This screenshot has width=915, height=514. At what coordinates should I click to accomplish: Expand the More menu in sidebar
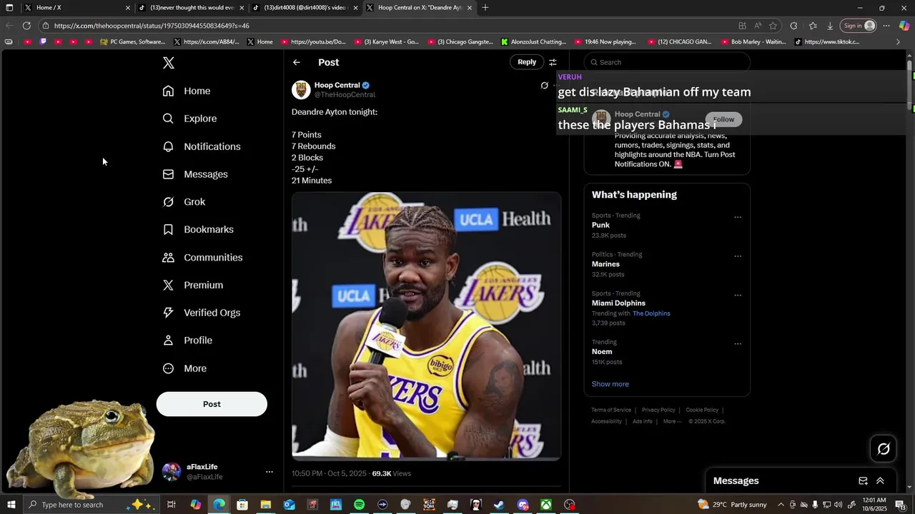pyautogui.click(x=184, y=368)
